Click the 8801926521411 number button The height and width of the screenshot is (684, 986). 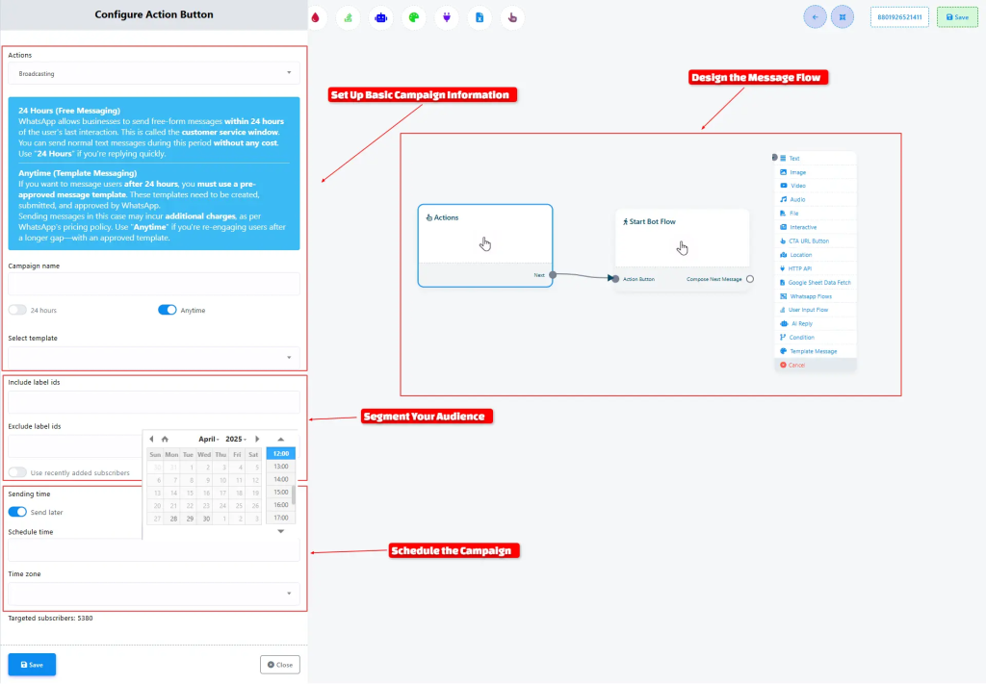pos(899,17)
